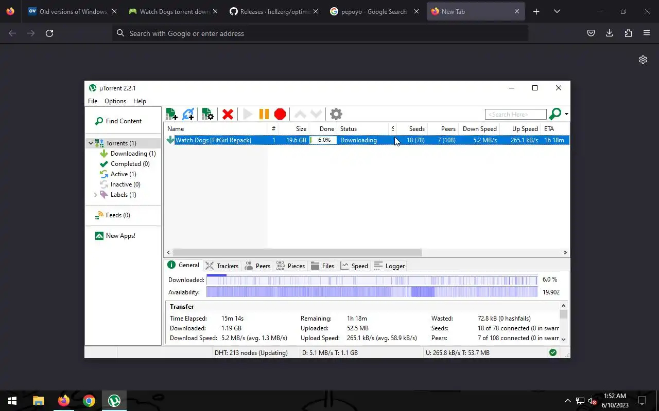Viewport: 659px width, 411px height.
Task: Sort by the Seeds column header
Action: pyautogui.click(x=412, y=129)
